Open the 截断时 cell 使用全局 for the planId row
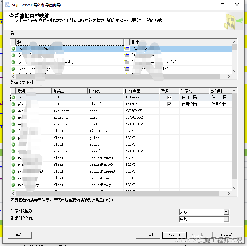This screenshot has height=246, width=247. [x=220, y=104]
